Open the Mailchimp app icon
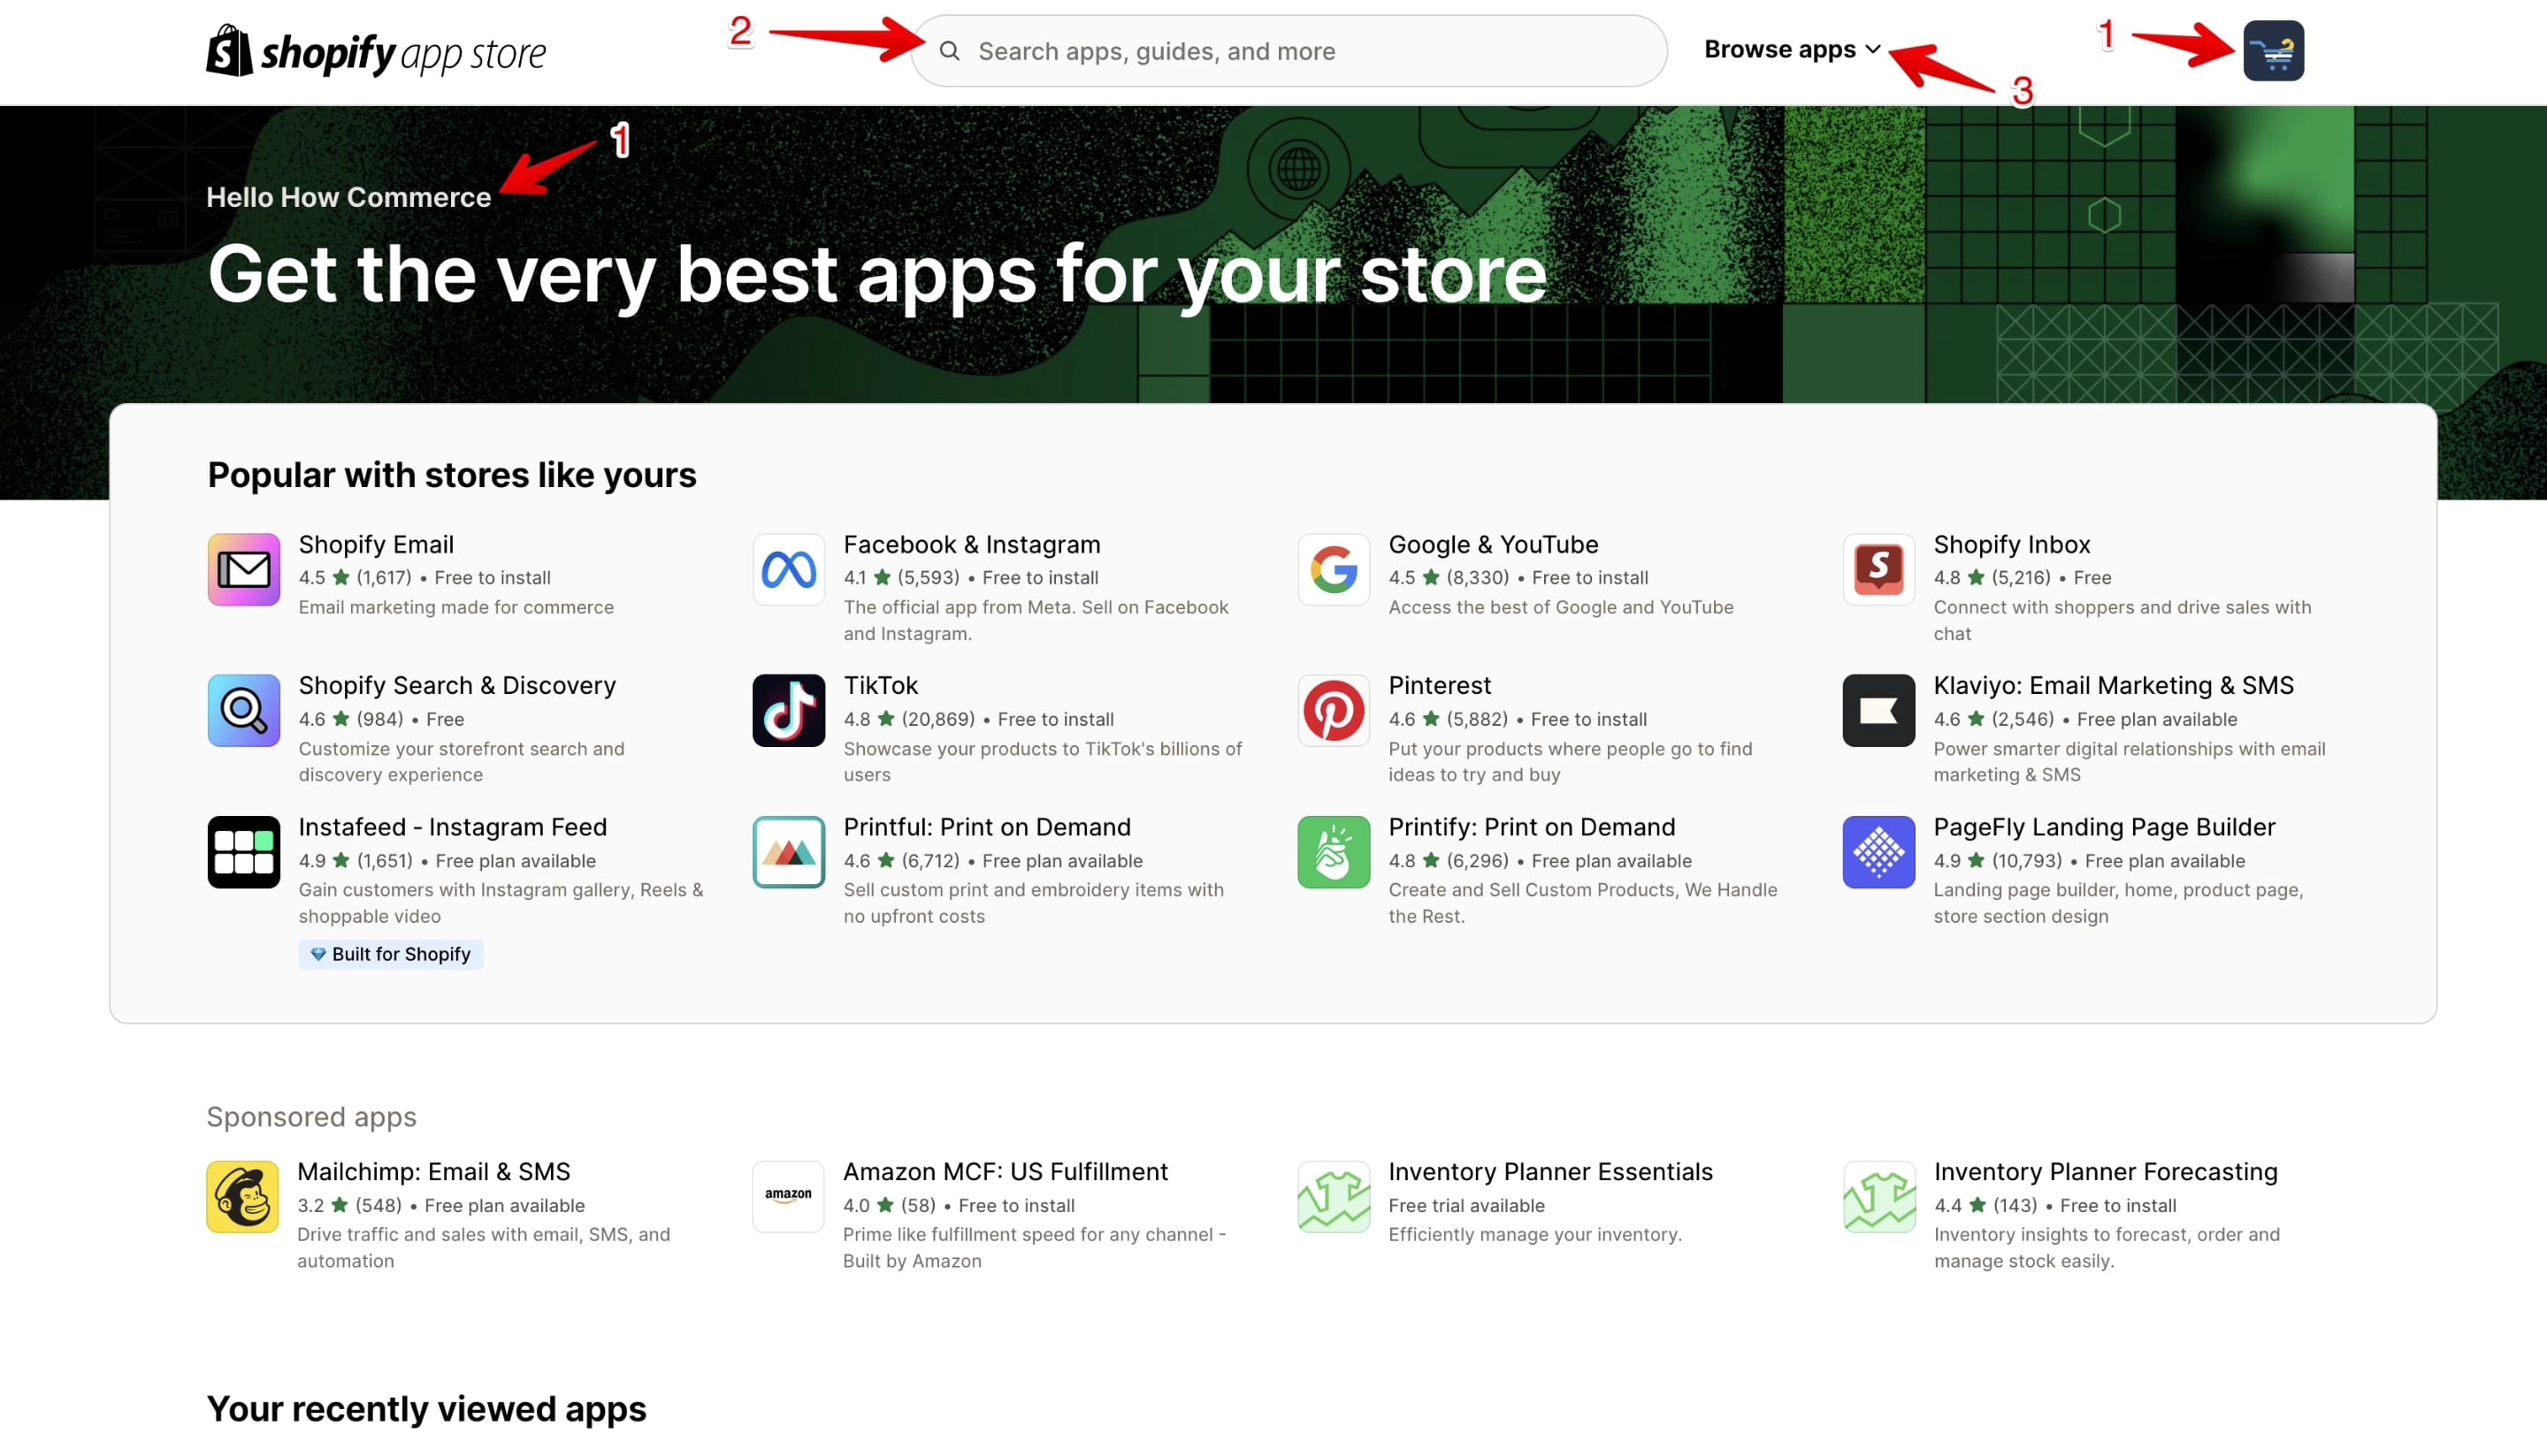The height and width of the screenshot is (1456, 2547). 242,1197
